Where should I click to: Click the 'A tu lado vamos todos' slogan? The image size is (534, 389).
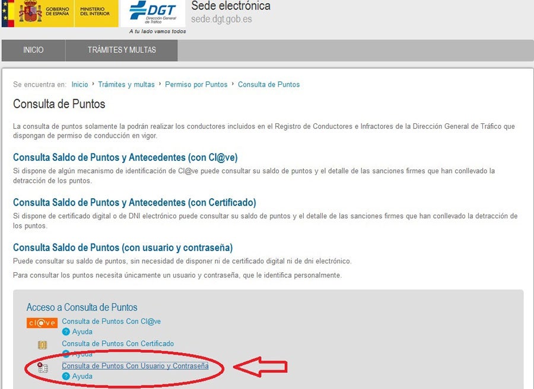pyautogui.click(x=157, y=31)
